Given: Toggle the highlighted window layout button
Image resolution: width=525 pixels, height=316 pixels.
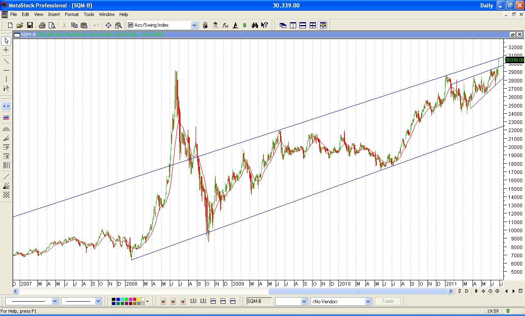Looking at the screenshot, I should pos(323,25).
